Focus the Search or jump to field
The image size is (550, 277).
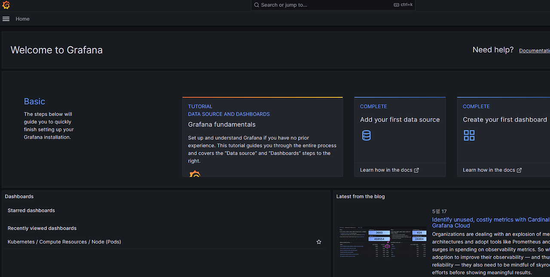333,5
